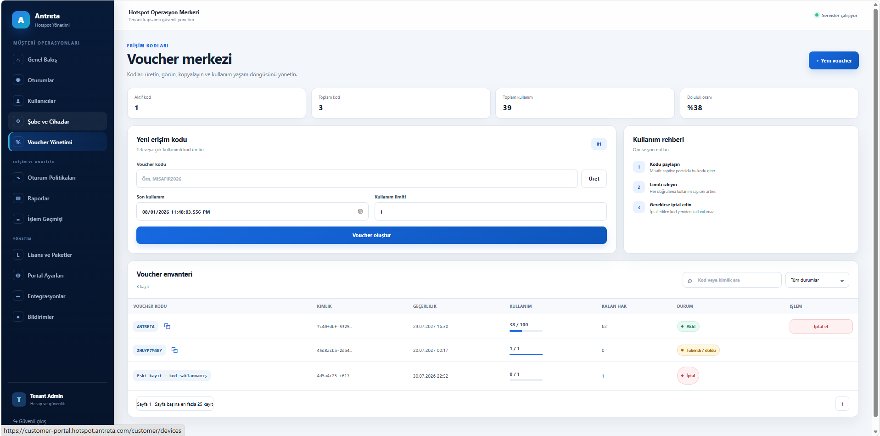Image resolution: width=880 pixels, height=436 pixels.
Task: Click the Antreta logo icon
Action: (x=21, y=20)
